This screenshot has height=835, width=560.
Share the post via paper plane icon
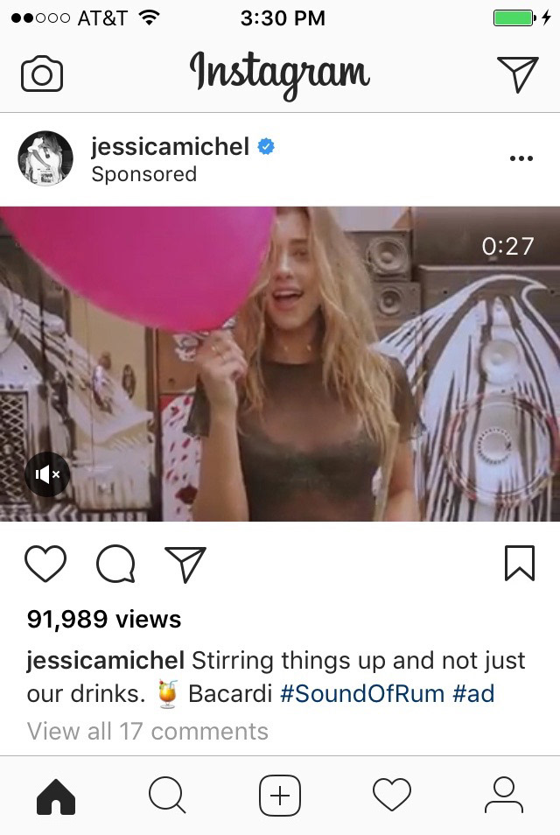(x=185, y=564)
